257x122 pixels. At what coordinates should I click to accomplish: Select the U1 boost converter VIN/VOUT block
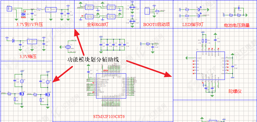pyautogui.click(x=51, y=10)
